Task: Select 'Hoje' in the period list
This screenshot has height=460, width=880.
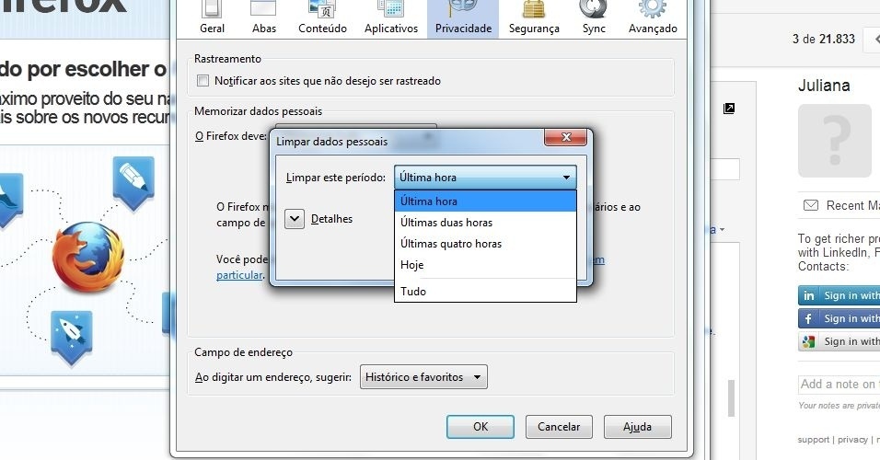Action: [x=485, y=265]
